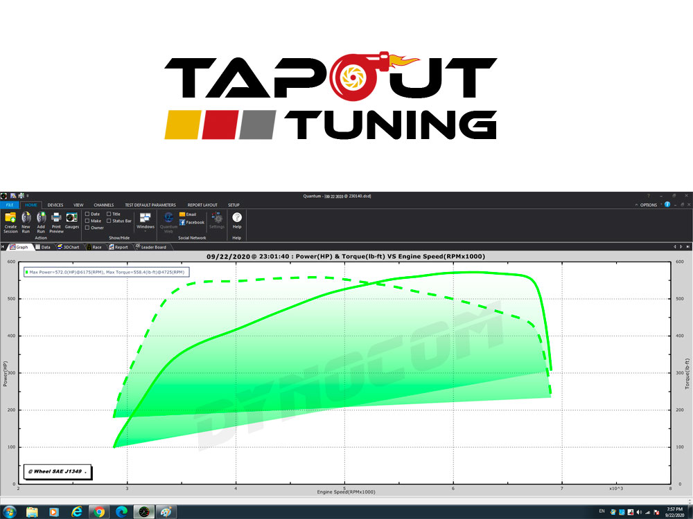This screenshot has height=519, width=693.
Task: Select the HOME ribbon tab
Action: pos(31,205)
